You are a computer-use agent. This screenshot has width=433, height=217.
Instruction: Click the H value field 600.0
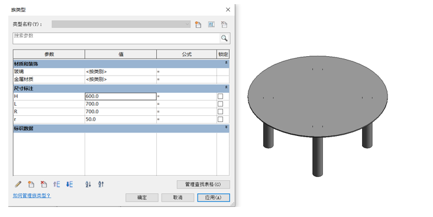(121, 96)
